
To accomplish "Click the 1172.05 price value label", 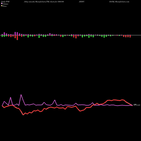I will click(137, 105).
